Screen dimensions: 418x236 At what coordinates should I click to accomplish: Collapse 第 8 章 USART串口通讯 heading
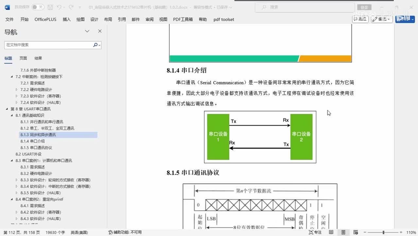click(7, 109)
